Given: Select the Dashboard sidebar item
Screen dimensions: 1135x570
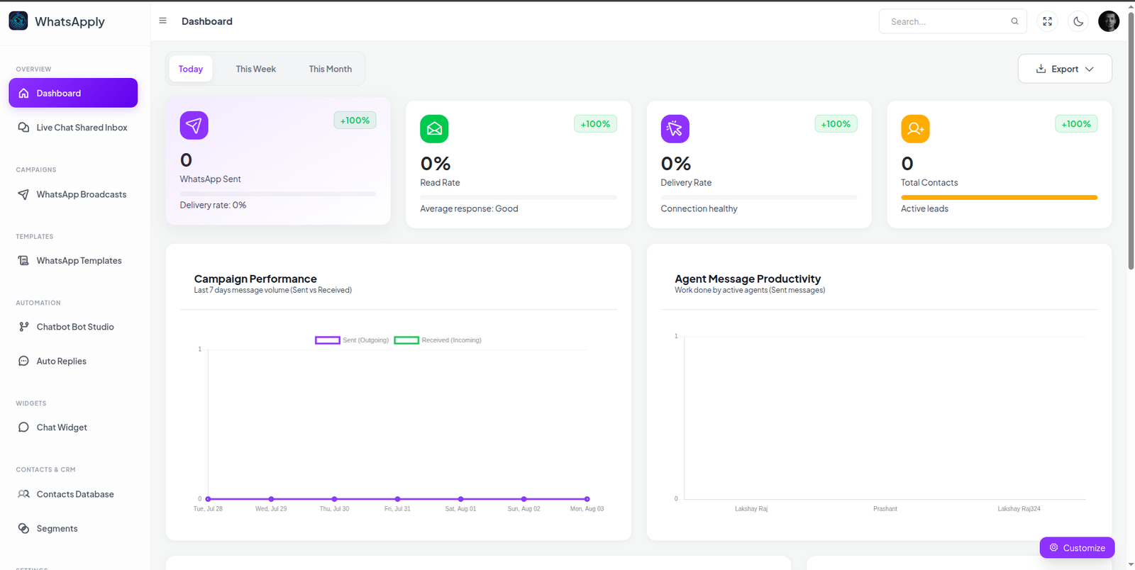Looking at the screenshot, I should click(73, 93).
